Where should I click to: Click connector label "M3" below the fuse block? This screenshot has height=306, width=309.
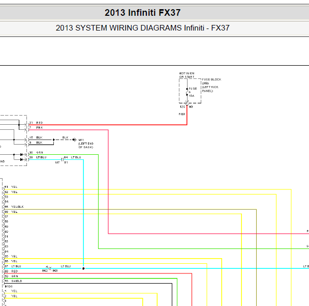pyautogui.click(x=191, y=107)
